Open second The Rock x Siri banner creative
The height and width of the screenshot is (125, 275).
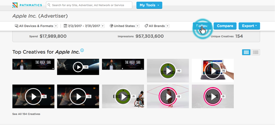(123, 64)
